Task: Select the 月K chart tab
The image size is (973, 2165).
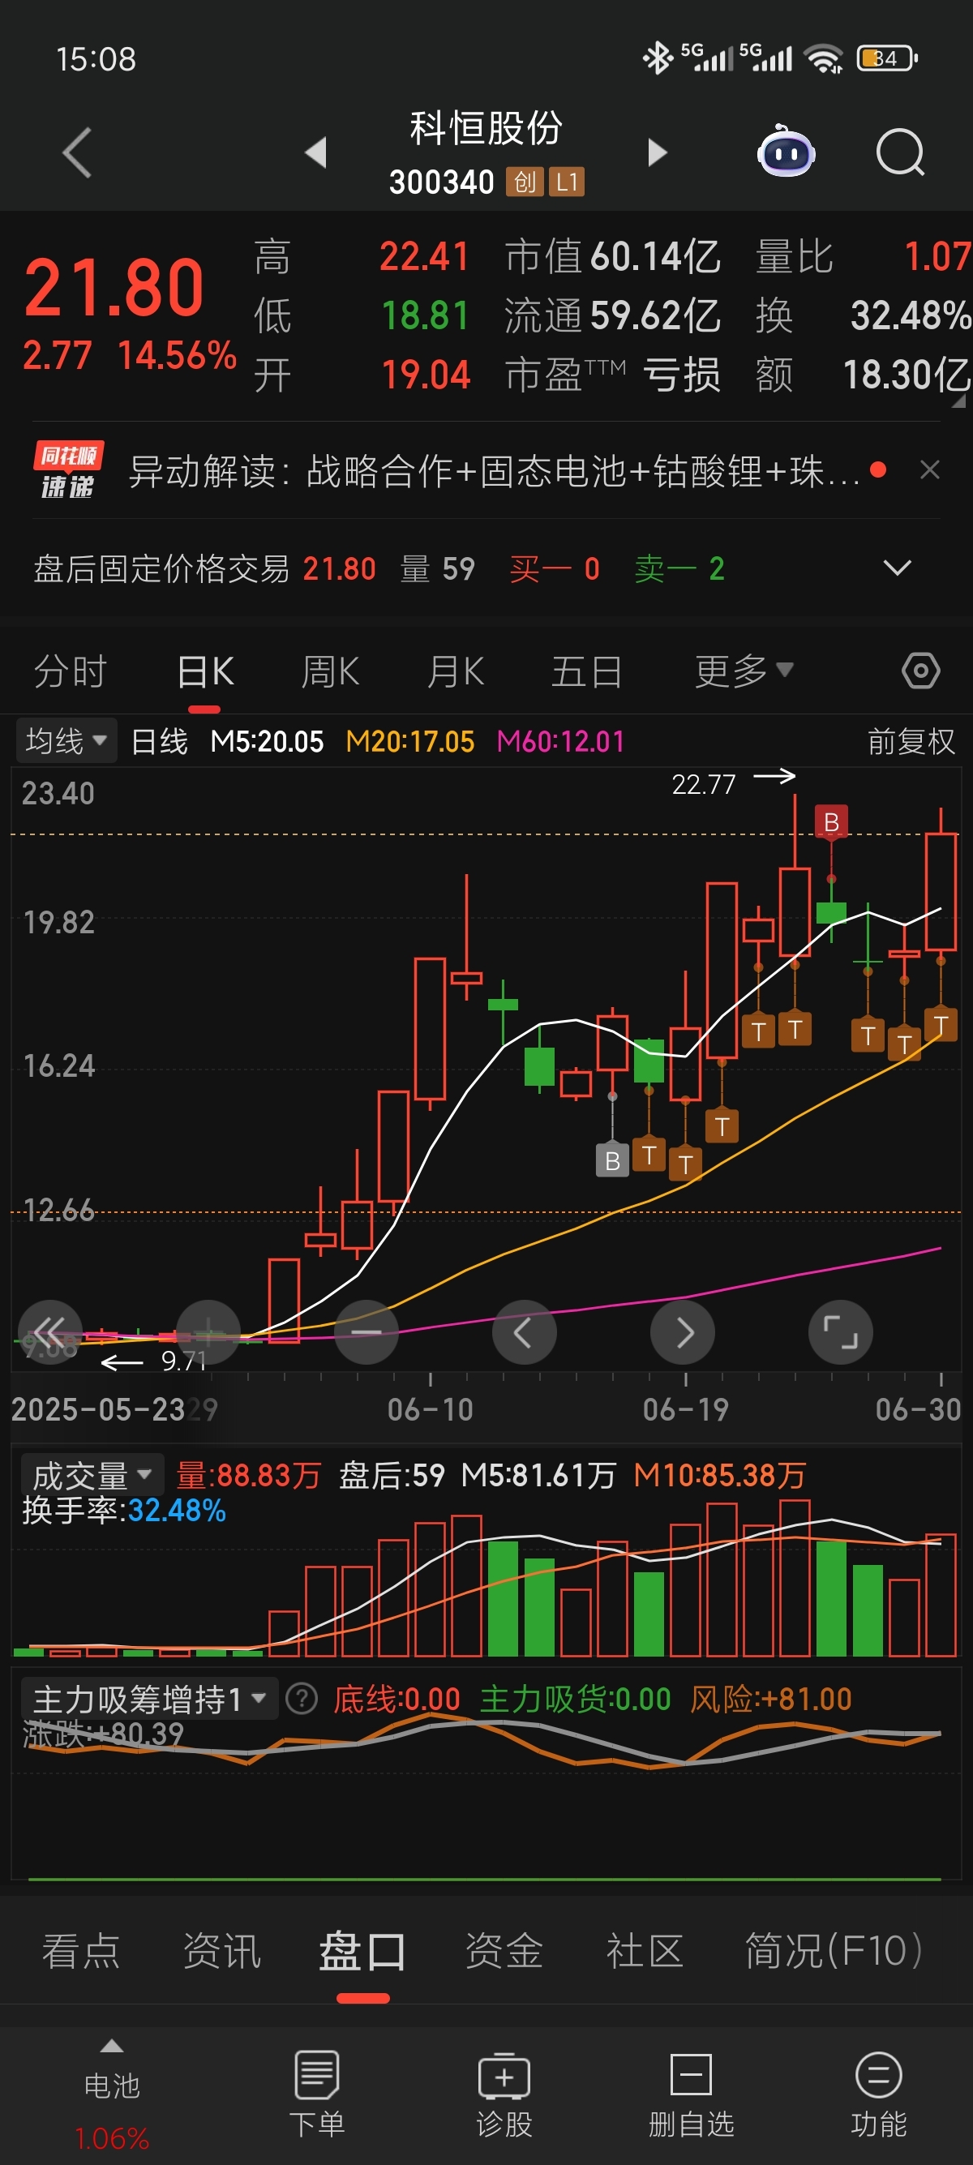Action: pos(456,671)
